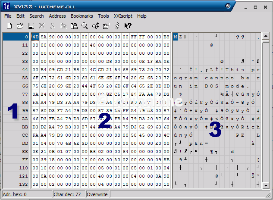Select byte D8 in row 33

(109, 61)
